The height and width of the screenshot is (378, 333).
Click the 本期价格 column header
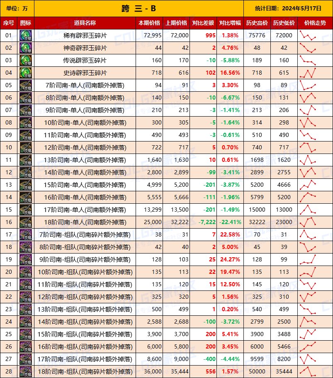[x=149, y=23]
